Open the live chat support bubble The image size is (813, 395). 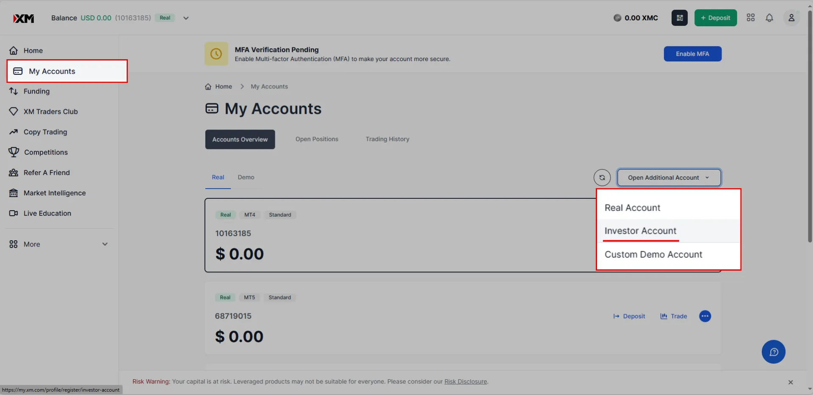click(x=773, y=352)
